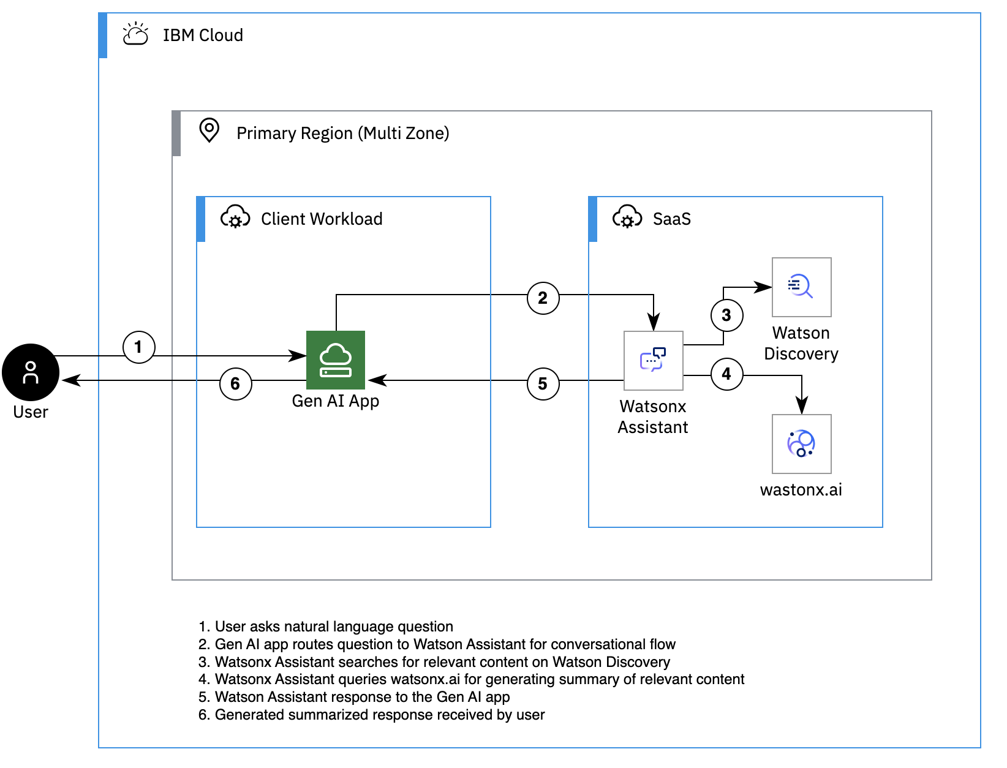Screen dimensions: 1007x768
Task: Select step marker circle 2
Action: click(x=543, y=298)
